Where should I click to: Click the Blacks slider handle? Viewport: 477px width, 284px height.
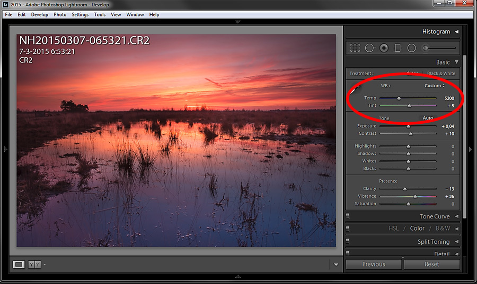[x=408, y=169]
